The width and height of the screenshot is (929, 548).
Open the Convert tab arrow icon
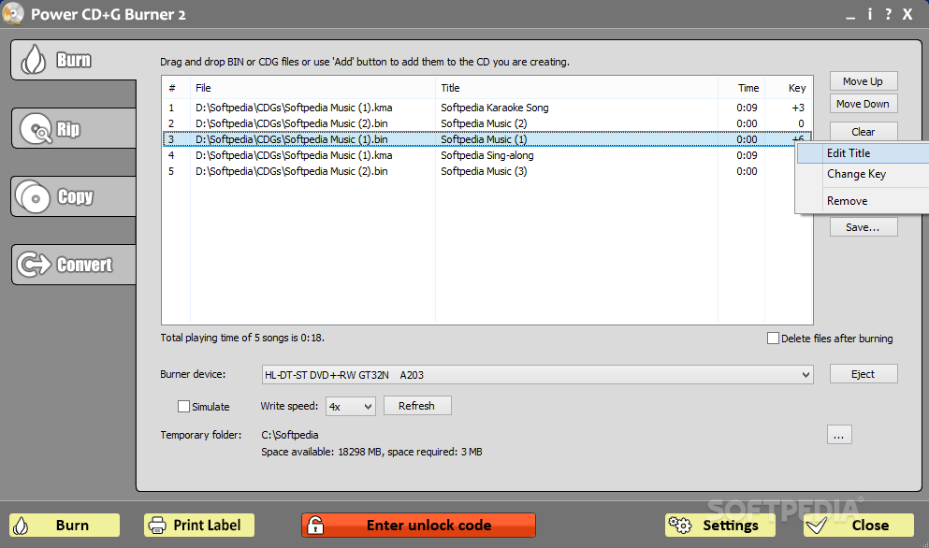click(34, 265)
